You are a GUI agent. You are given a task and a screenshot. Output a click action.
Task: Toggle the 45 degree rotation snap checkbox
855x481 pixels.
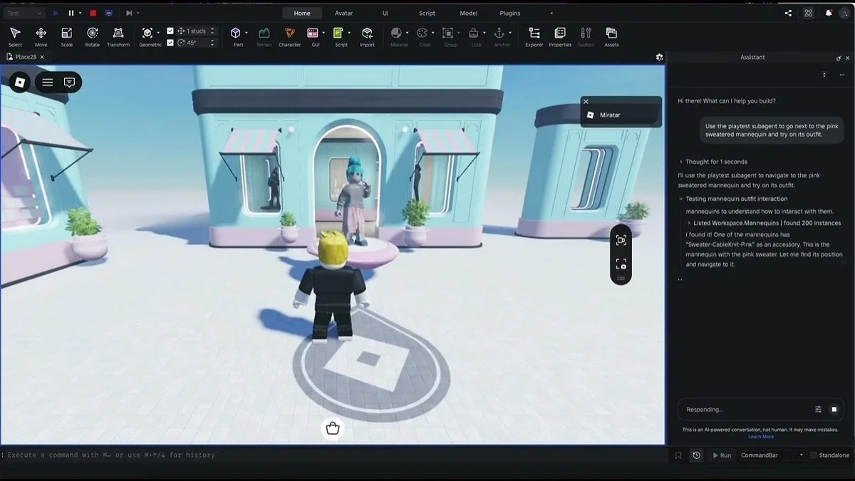coord(170,42)
